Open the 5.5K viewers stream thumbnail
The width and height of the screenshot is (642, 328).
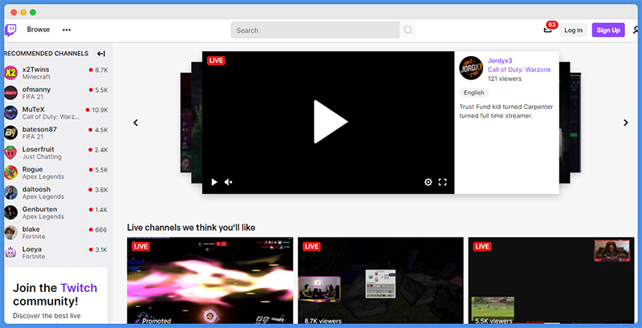coord(551,281)
